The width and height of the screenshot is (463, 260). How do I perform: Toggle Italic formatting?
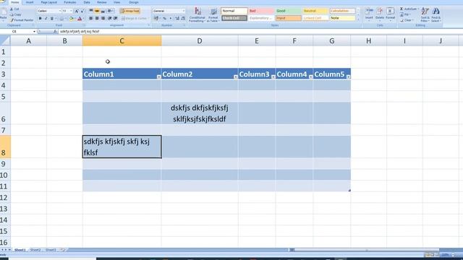[46, 19]
